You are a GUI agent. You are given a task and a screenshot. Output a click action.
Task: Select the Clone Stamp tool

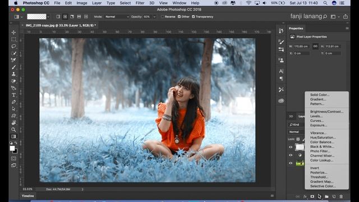(x=13, y=74)
